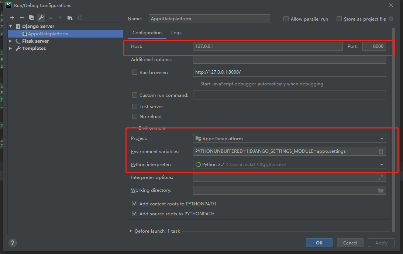Click the Apply button

381,243
